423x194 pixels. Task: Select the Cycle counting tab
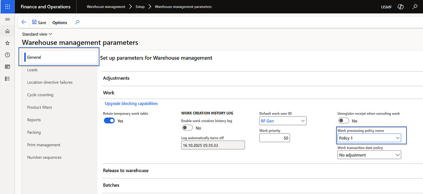tap(40, 95)
